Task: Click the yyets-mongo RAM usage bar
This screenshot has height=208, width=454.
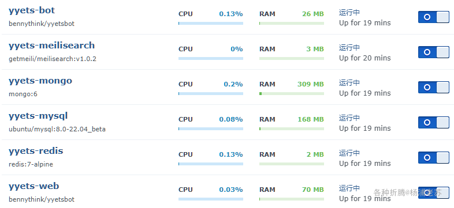Action: coord(292,93)
